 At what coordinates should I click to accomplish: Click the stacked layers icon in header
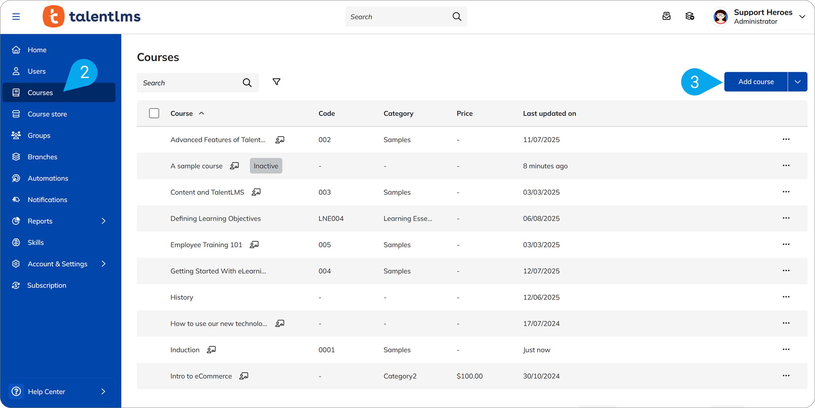click(689, 16)
